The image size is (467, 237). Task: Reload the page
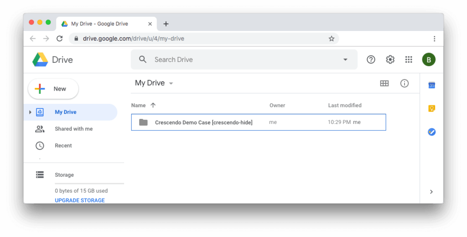click(x=60, y=38)
